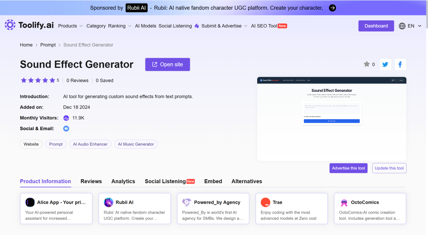Open the Alice App card title
Image resolution: width=428 pixels, height=235 pixels.
tap(61, 202)
